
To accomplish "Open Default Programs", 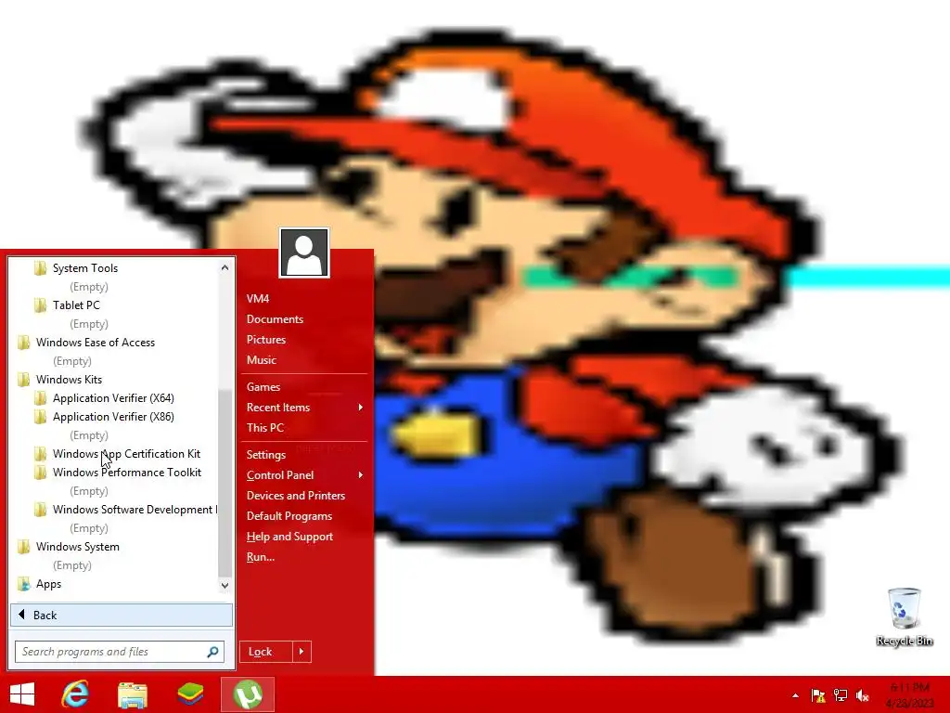I will 289,516.
